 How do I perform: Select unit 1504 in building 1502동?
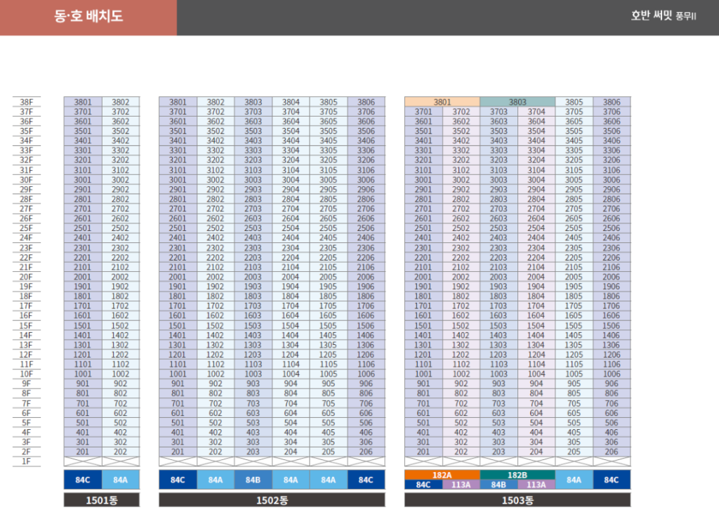pos(291,326)
